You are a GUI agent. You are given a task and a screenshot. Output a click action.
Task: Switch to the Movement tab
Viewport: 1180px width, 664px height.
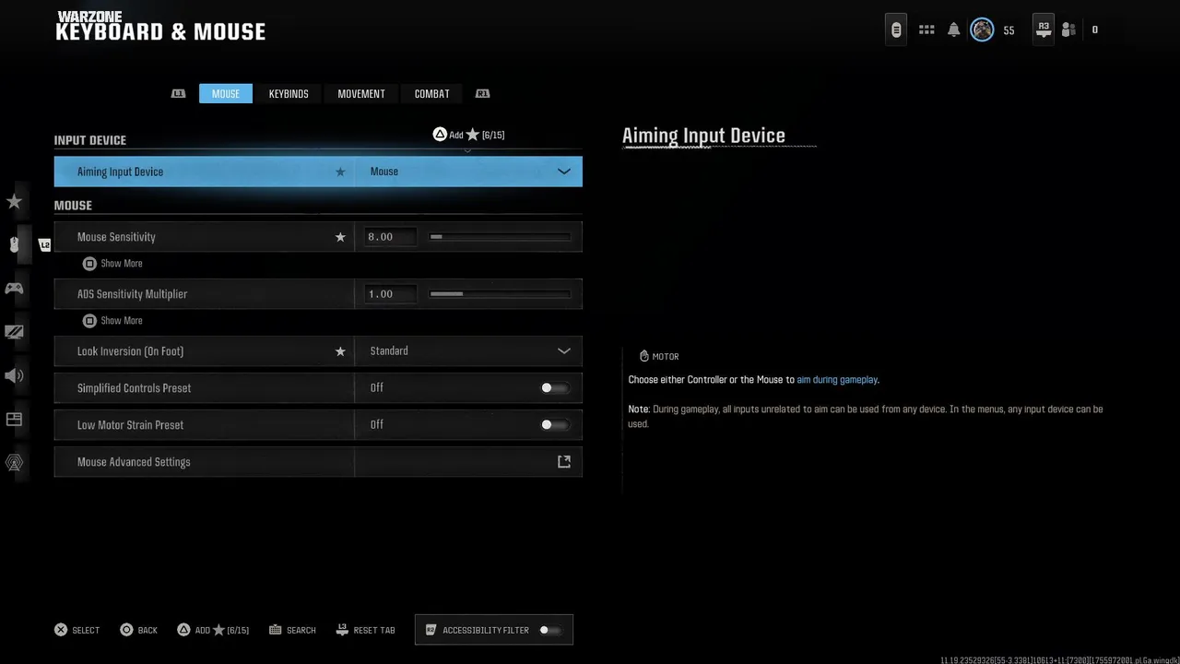coord(361,93)
